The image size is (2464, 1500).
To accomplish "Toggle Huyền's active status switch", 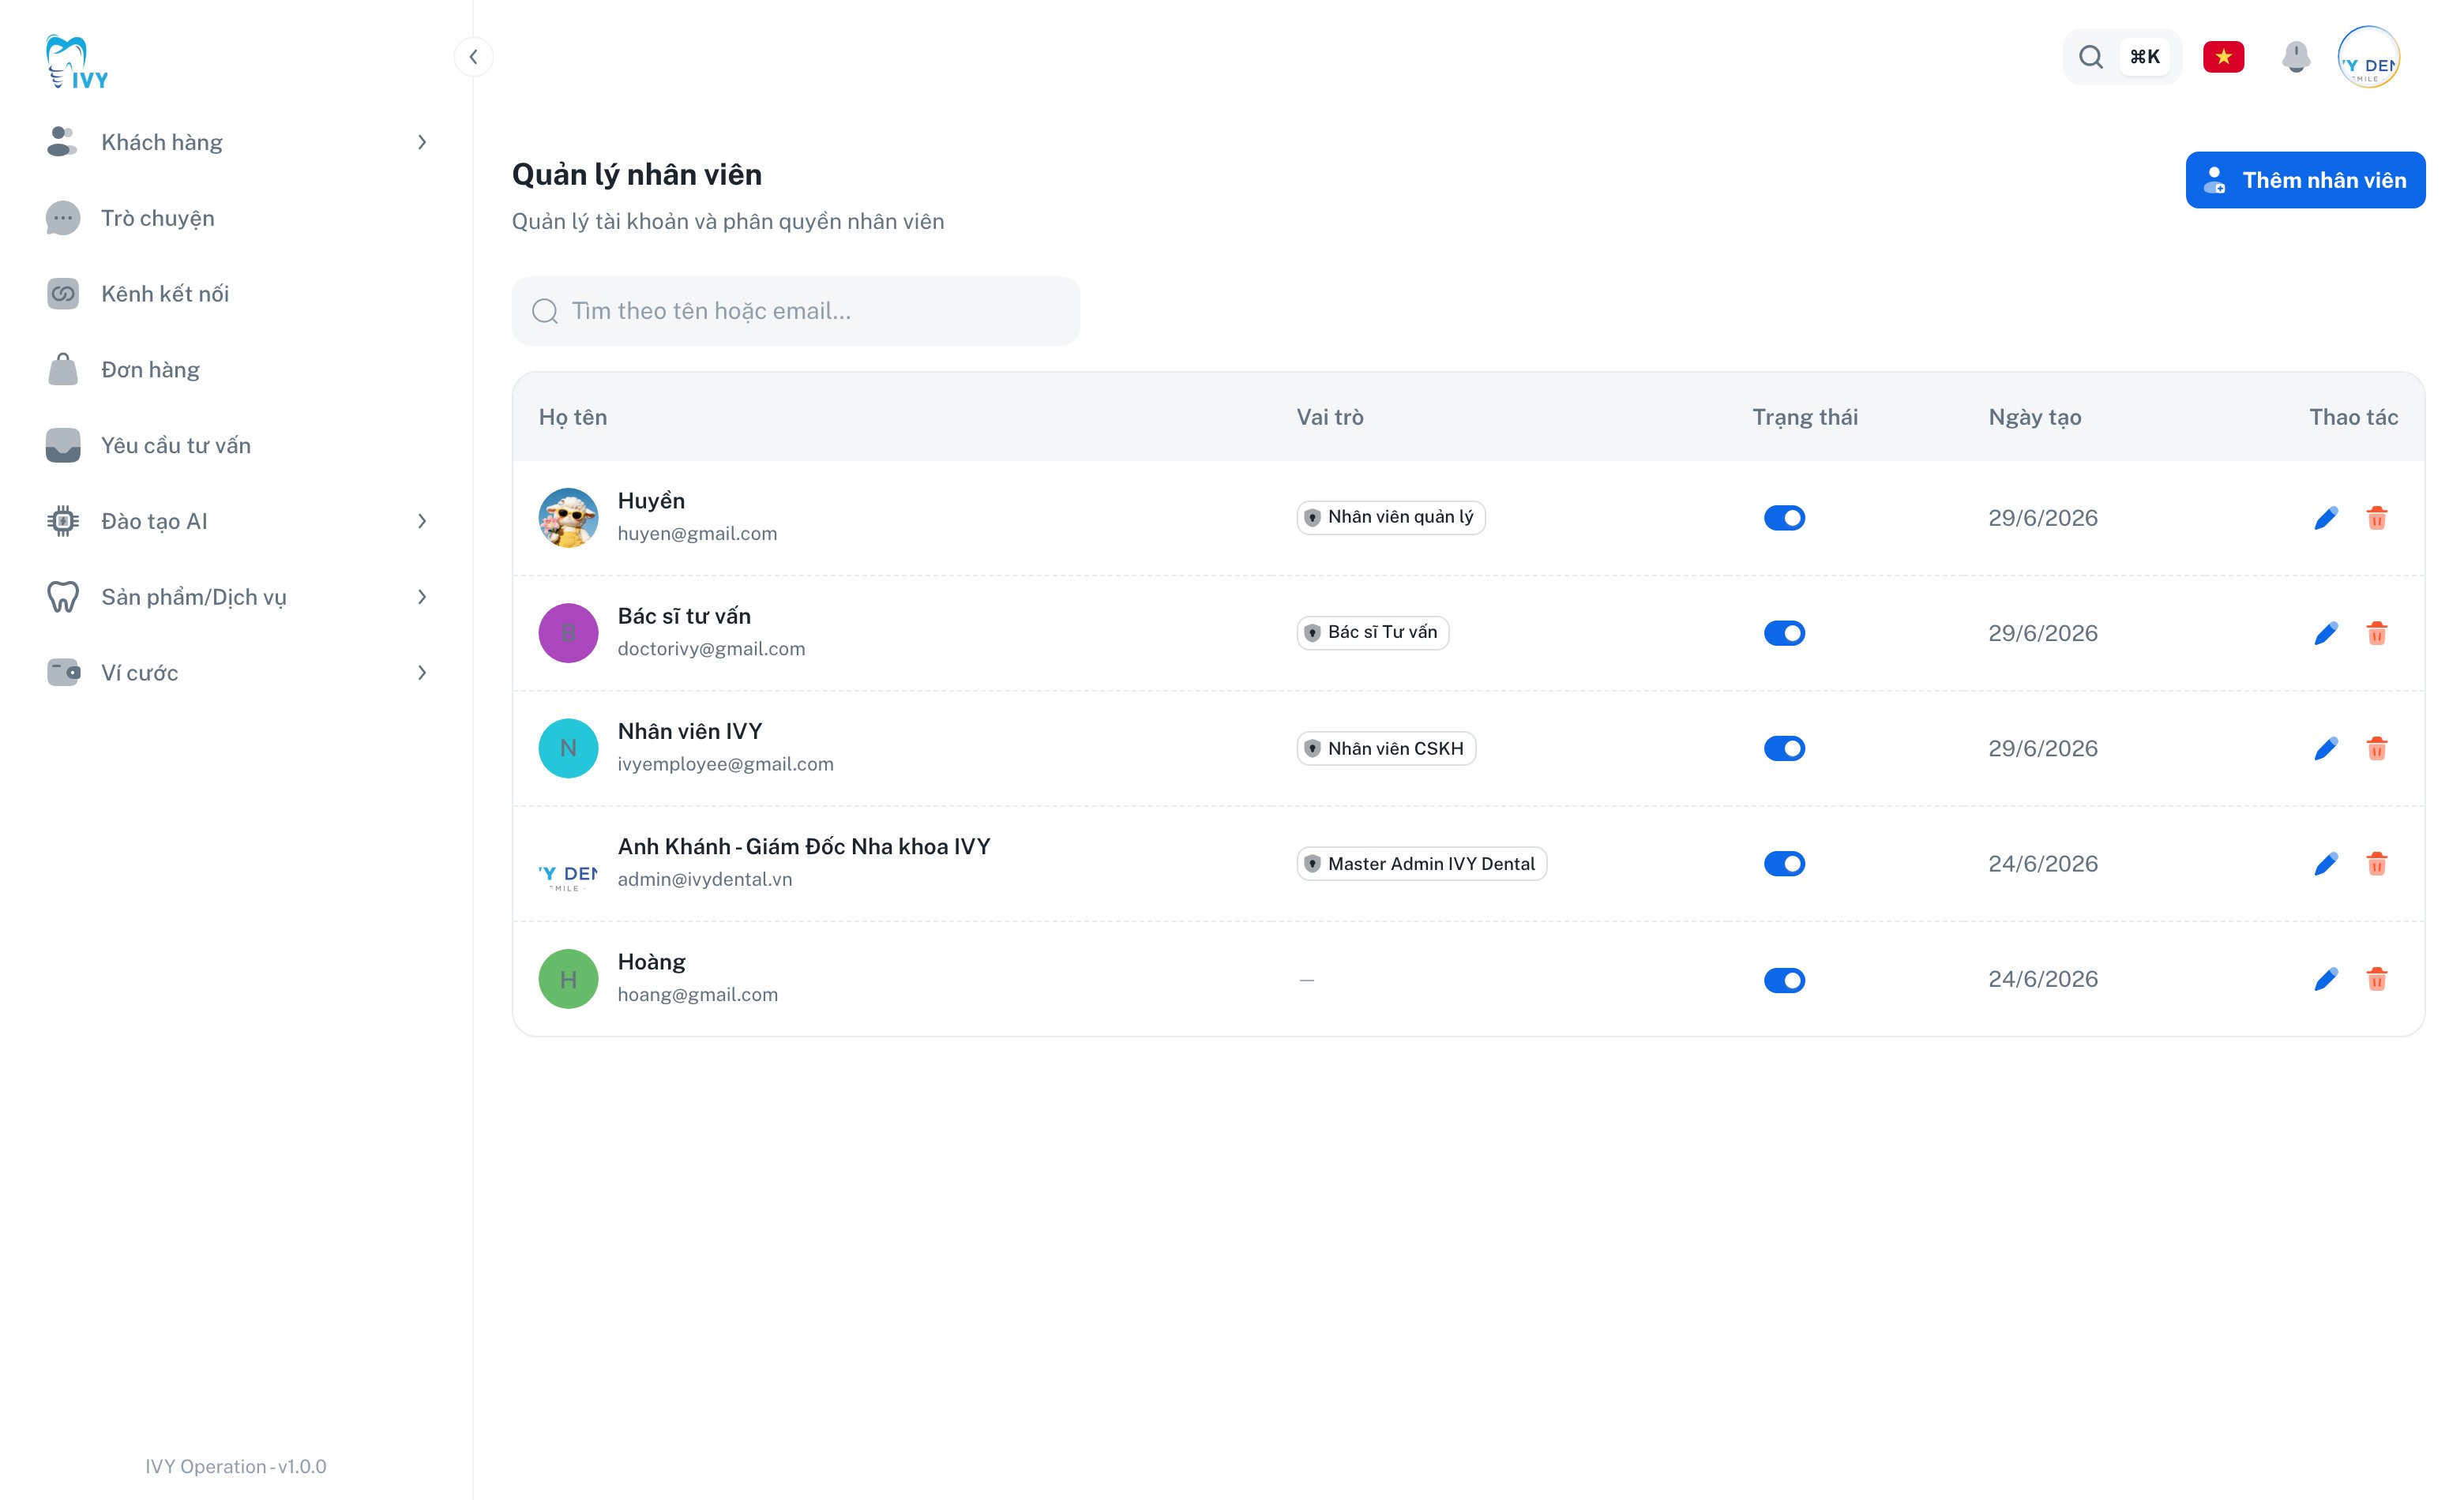I will click(1784, 518).
